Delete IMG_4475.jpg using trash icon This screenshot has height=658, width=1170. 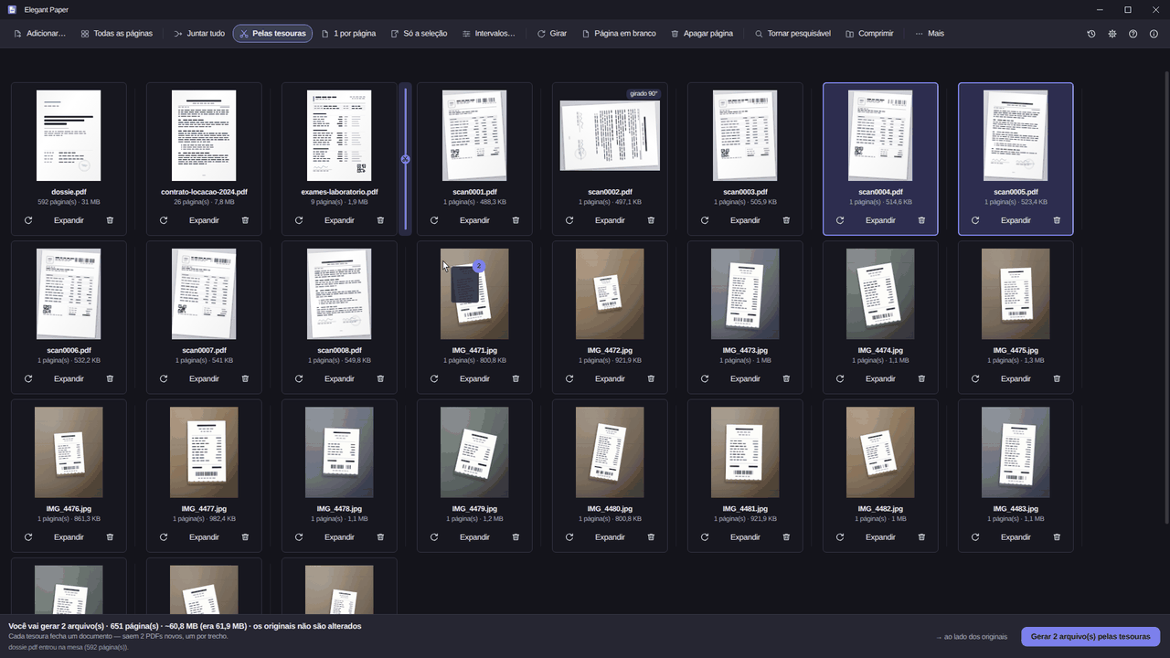[x=1057, y=378]
